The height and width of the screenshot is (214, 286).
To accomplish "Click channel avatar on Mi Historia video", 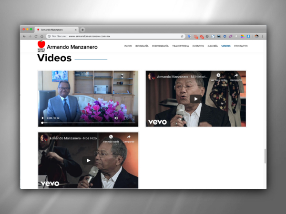I will click(152, 77).
